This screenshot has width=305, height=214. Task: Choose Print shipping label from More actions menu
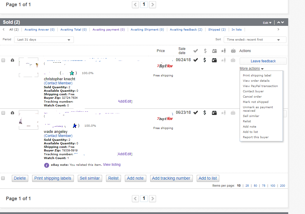[x=257, y=76]
